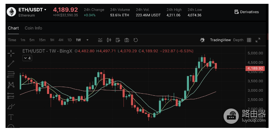Switch to TradingView chart mode
Viewport: 272px width, 130px height.
coord(220,40)
